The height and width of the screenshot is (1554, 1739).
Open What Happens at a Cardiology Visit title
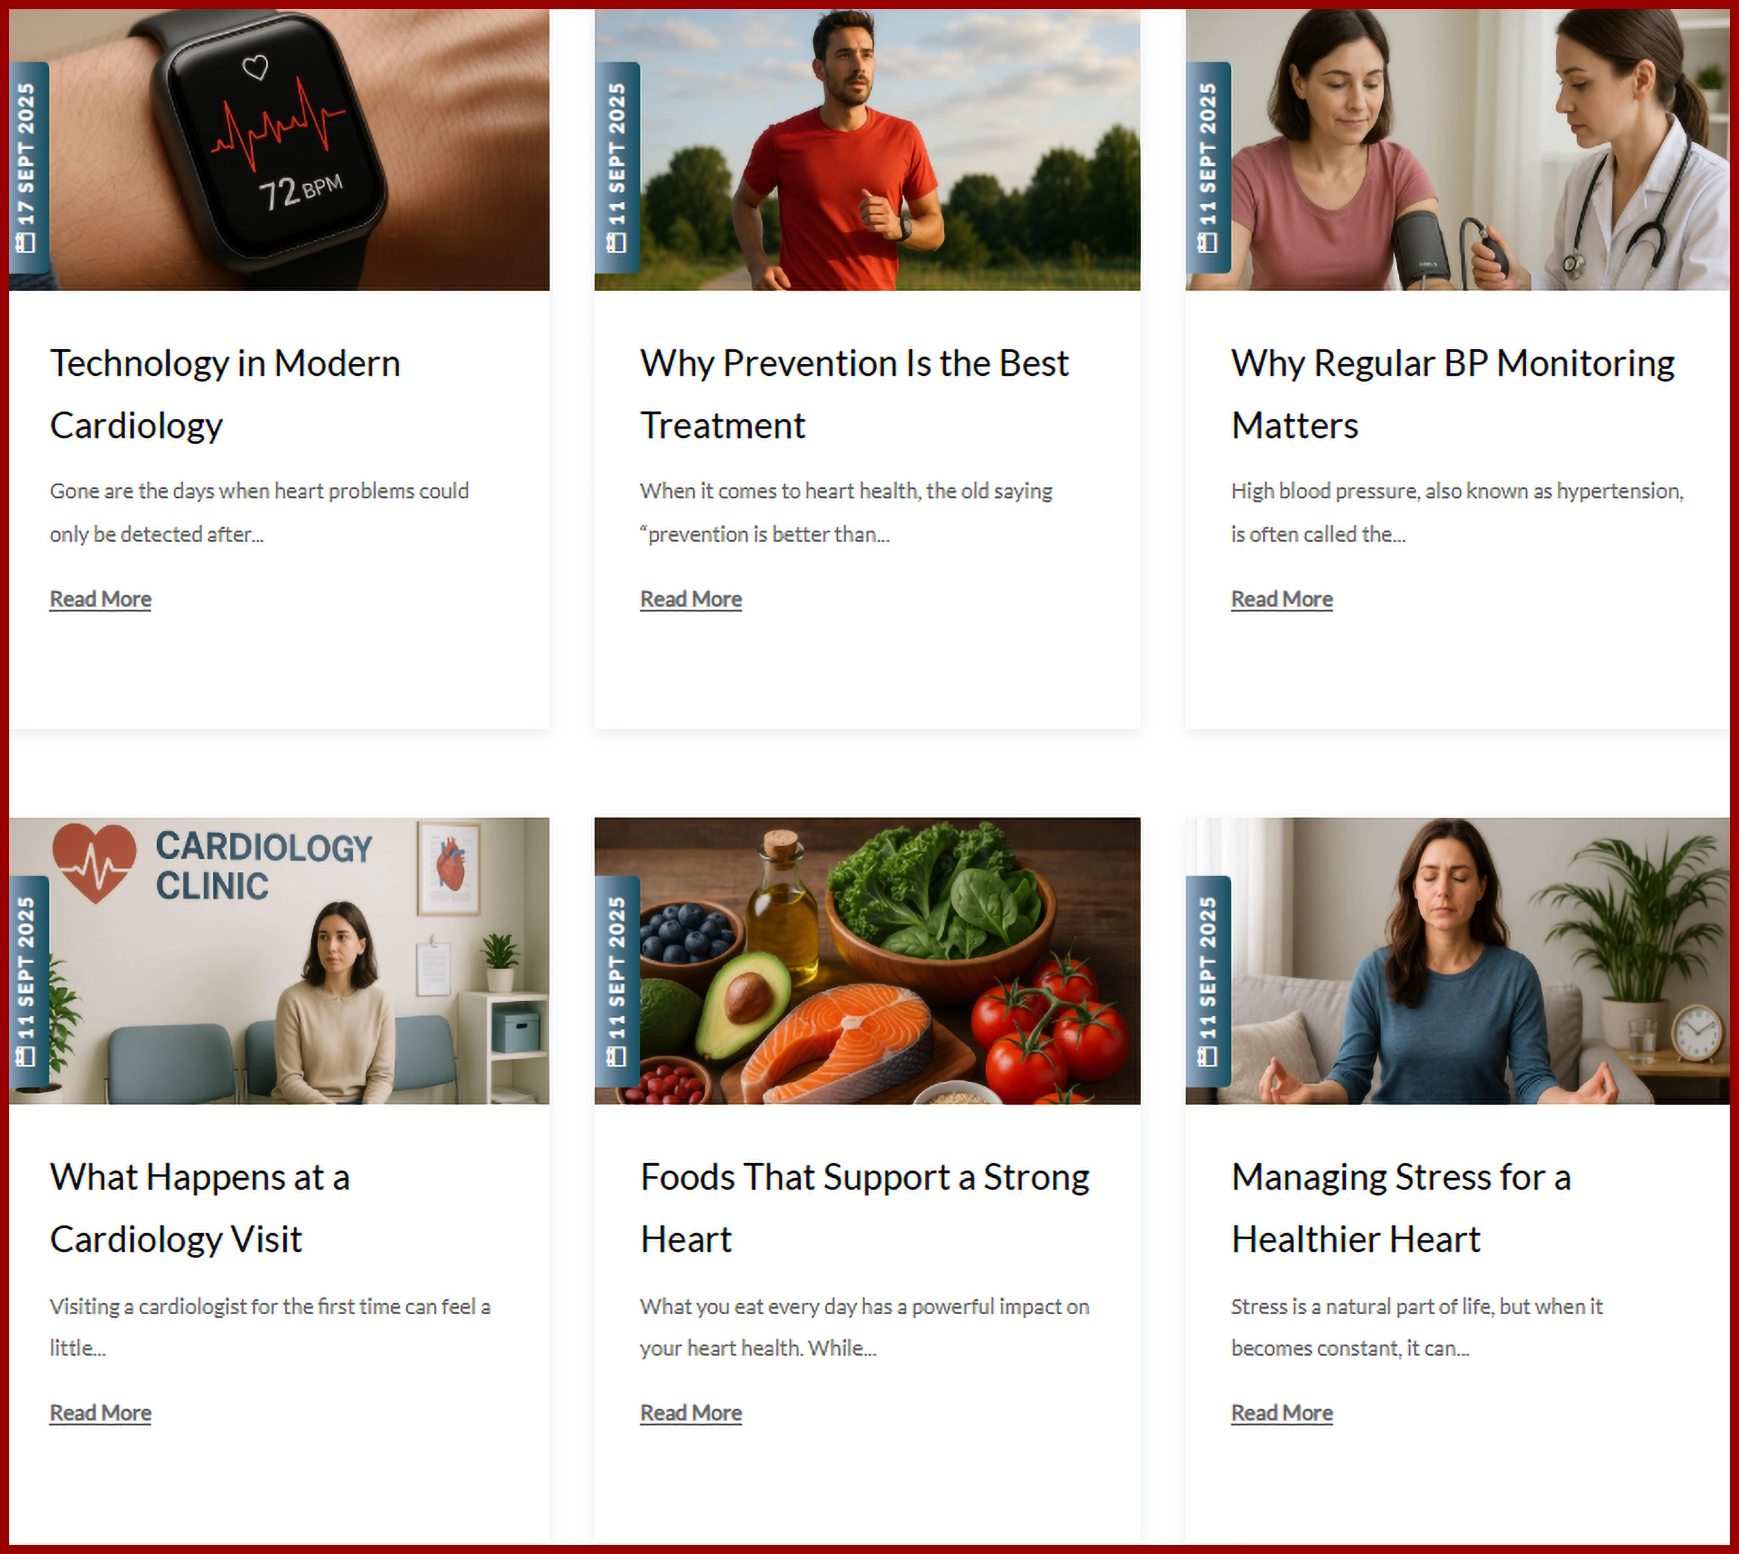[200, 1208]
